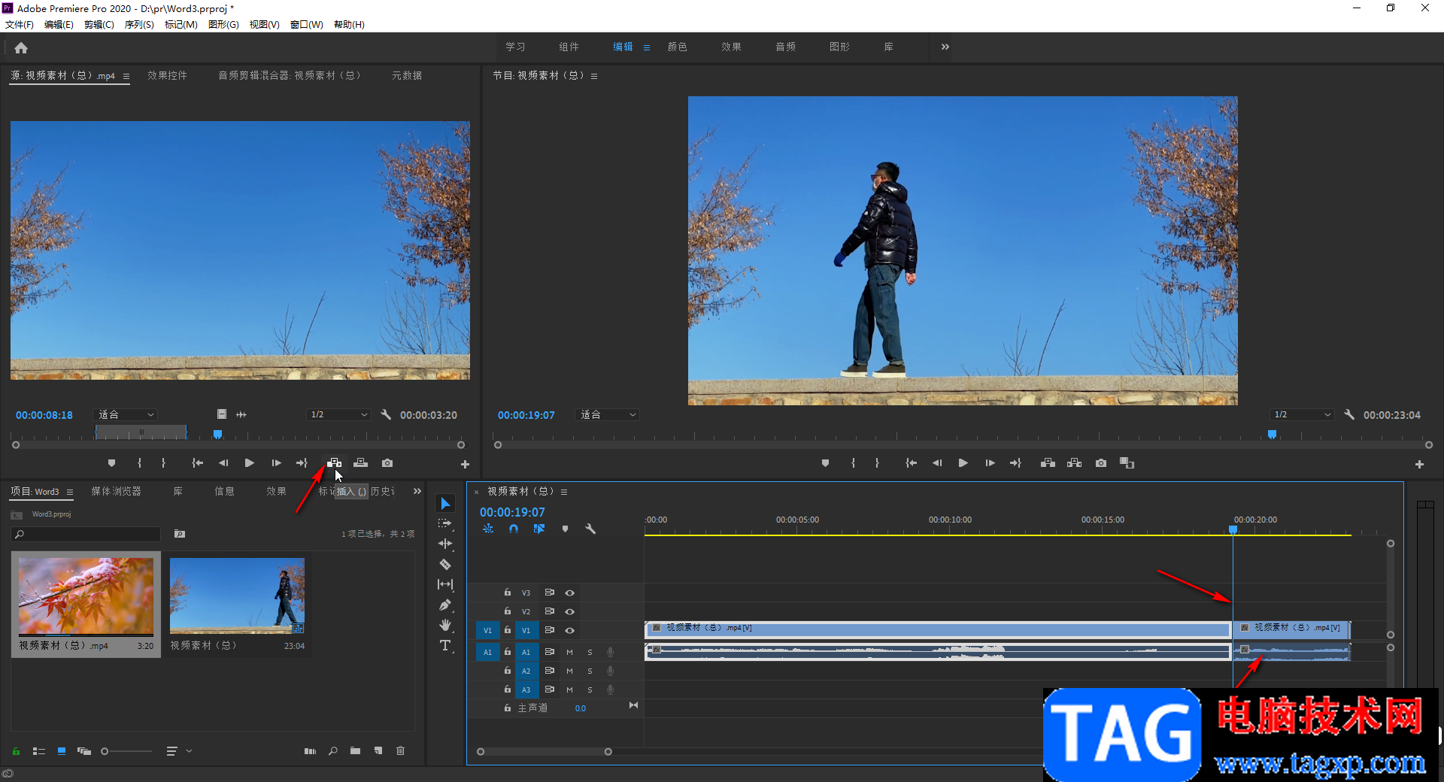Export frame from the Program monitor
Viewport: 1444px width, 782px height.
point(1101,463)
